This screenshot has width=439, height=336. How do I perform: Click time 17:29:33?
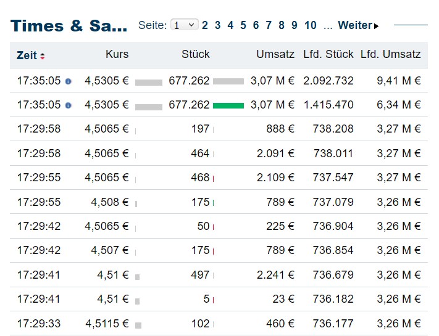(39, 324)
